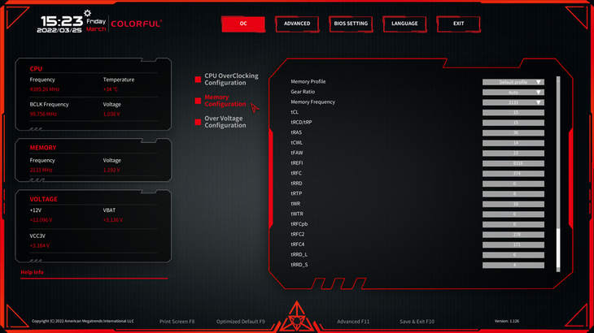Click the COLORFUL brand logo
This screenshot has height=333, width=594.
point(136,24)
